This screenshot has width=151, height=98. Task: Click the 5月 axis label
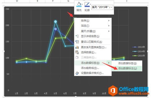coord(55,93)
